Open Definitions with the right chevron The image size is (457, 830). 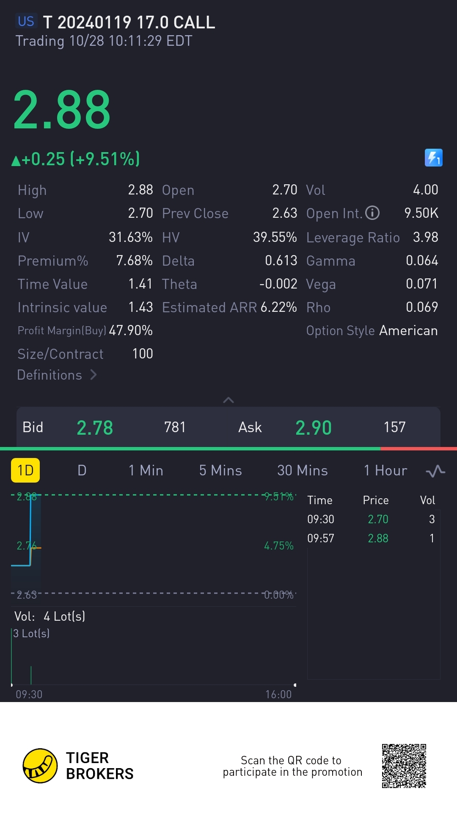(x=94, y=375)
